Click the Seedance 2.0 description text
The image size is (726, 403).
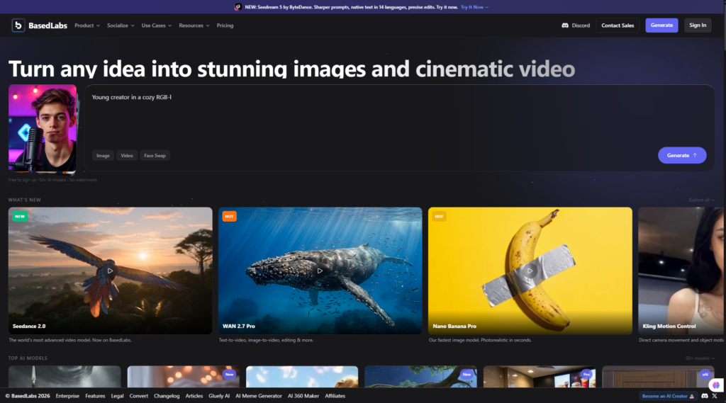click(x=70, y=340)
